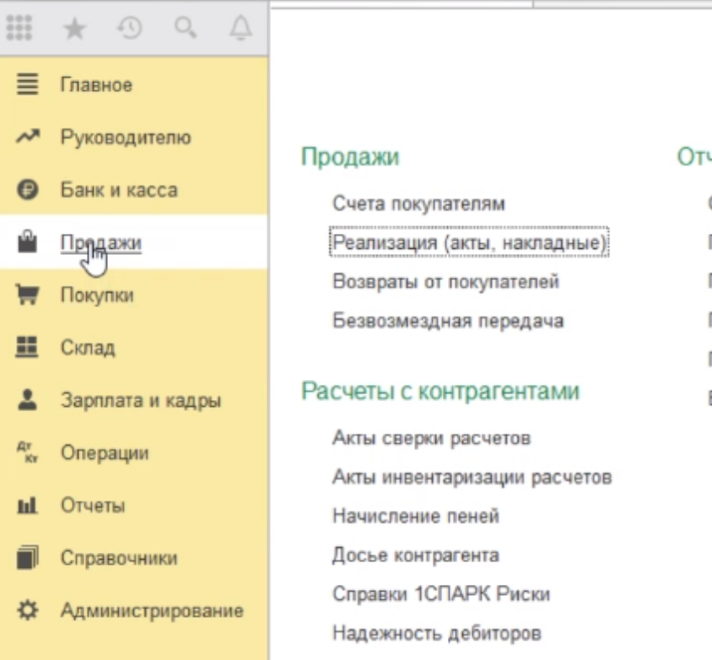Click the bar chart icon for Отчеты
Screen dimensions: 712x660
click(28, 506)
